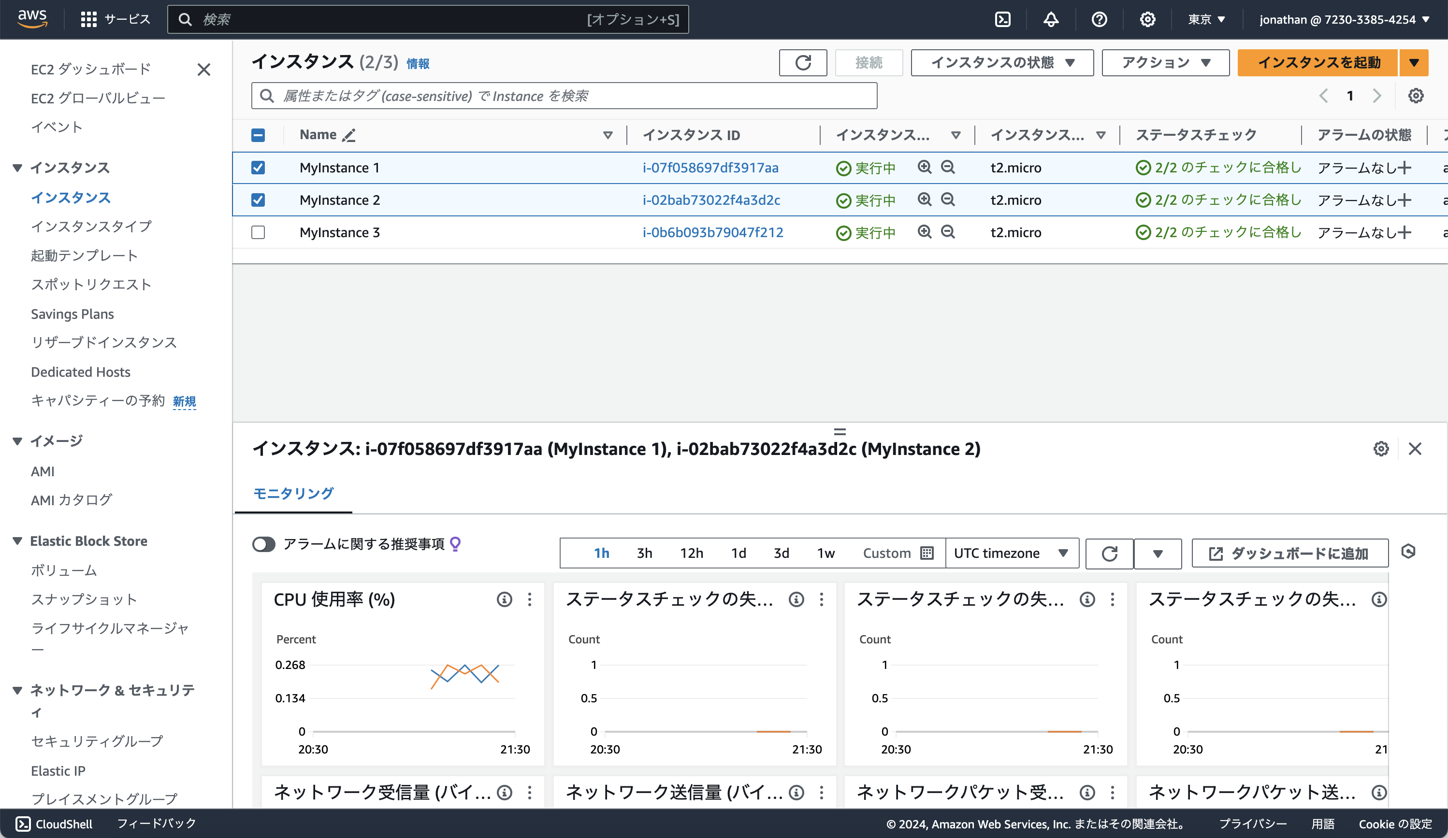Image resolution: width=1448 pixels, height=838 pixels.
Task: Open the UTC timezone dropdown
Action: click(1012, 553)
